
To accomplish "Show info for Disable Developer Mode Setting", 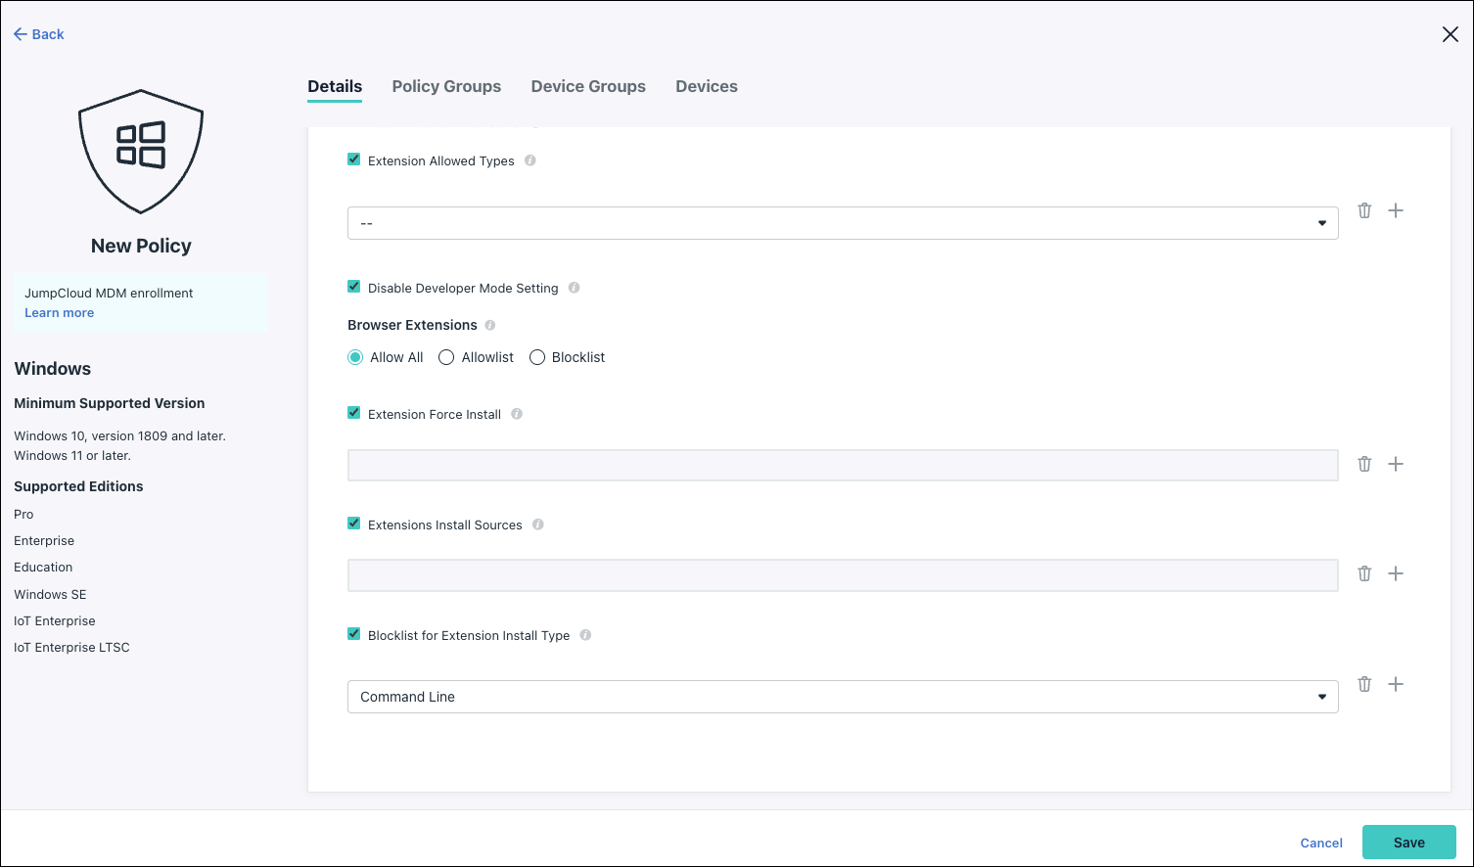I will click(x=574, y=288).
